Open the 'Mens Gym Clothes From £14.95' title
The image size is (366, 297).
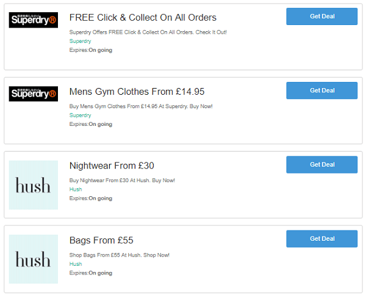coord(137,92)
